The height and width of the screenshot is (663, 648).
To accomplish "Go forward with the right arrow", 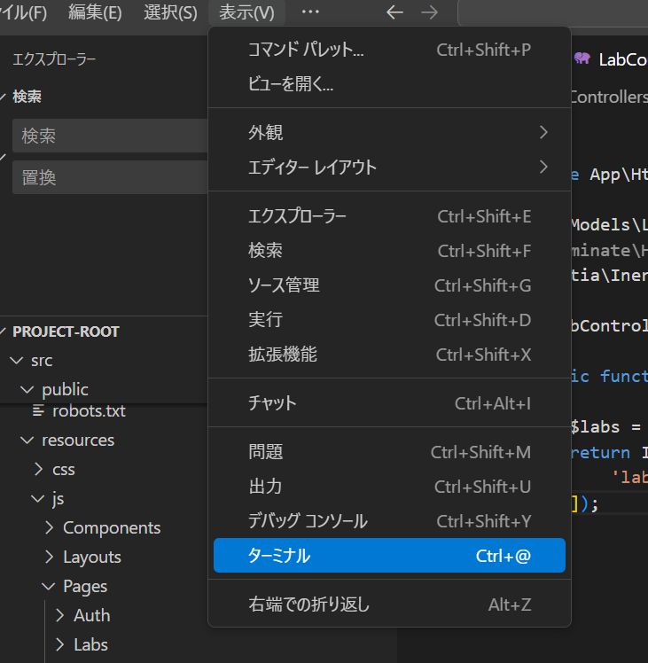I will click(429, 12).
